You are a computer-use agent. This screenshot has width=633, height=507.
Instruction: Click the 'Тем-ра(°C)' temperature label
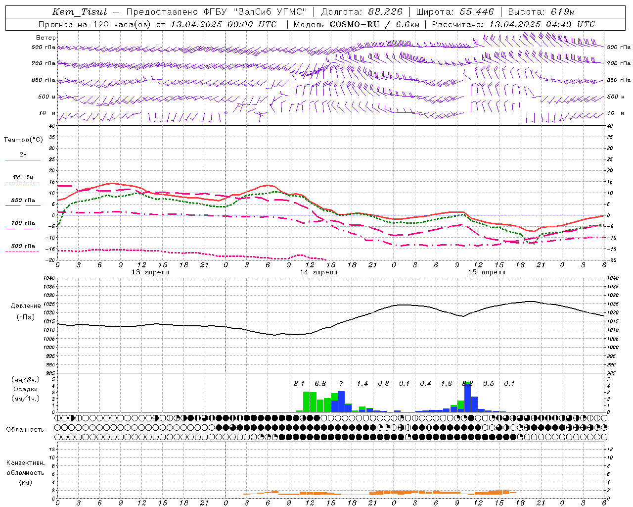tap(23, 140)
